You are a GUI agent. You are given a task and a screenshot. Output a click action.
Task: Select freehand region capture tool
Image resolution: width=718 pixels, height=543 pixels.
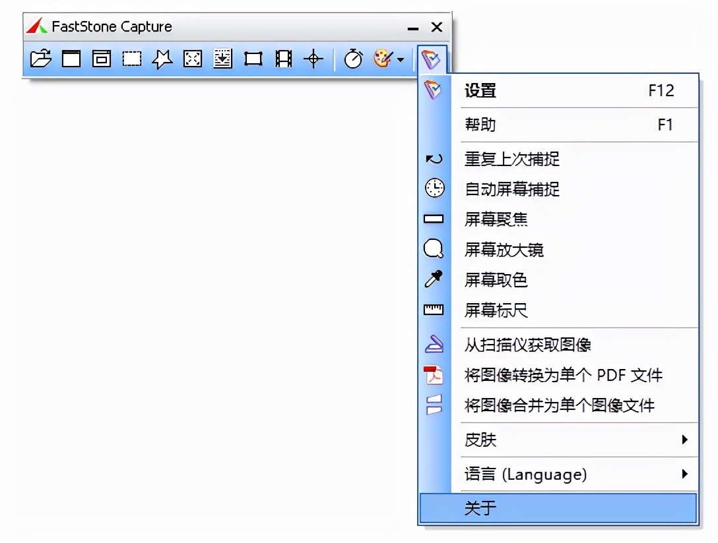coord(162,59)
